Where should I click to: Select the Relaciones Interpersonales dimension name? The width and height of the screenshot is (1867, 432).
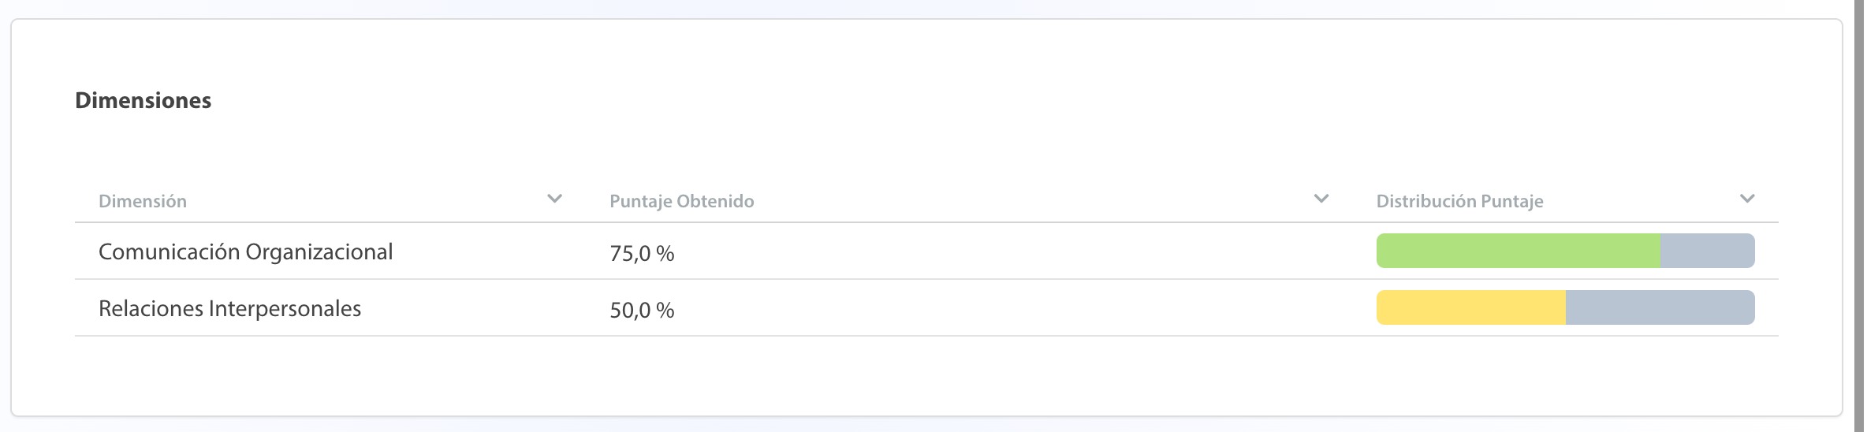[x=229, y=308]
